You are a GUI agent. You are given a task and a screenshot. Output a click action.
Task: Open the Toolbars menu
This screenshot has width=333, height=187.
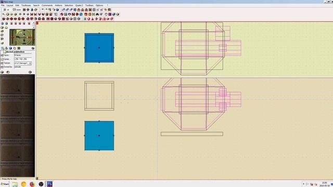click(89, 5)
